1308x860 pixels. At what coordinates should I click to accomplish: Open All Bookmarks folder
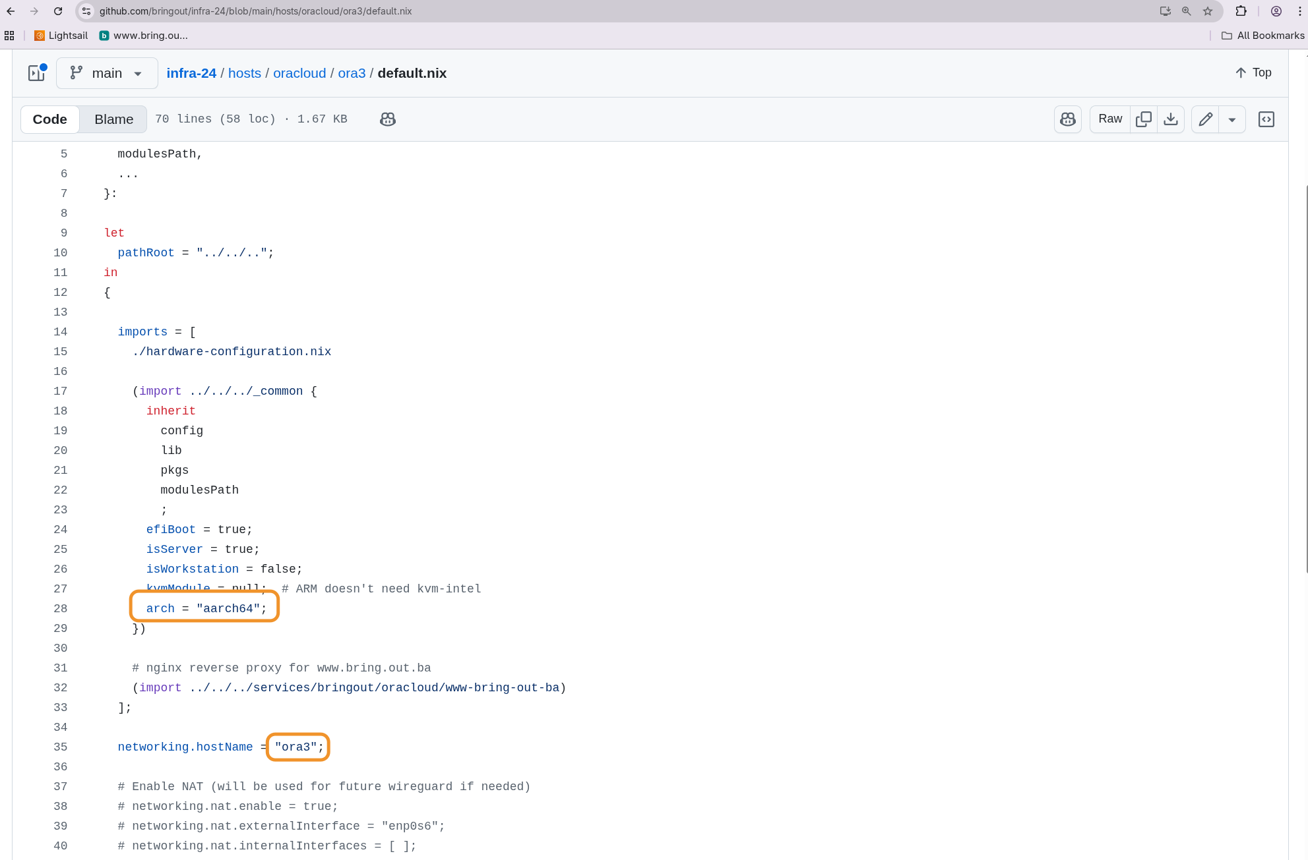point(1263,36)
